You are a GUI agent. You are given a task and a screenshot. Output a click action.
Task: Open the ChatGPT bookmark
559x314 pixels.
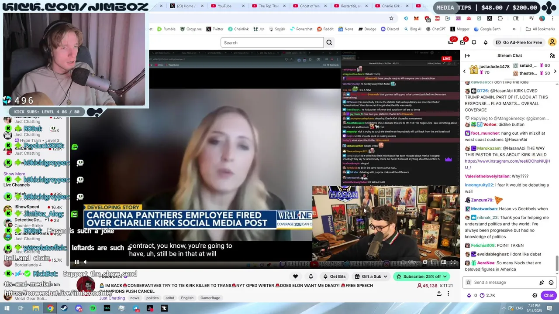click(435, 29)
